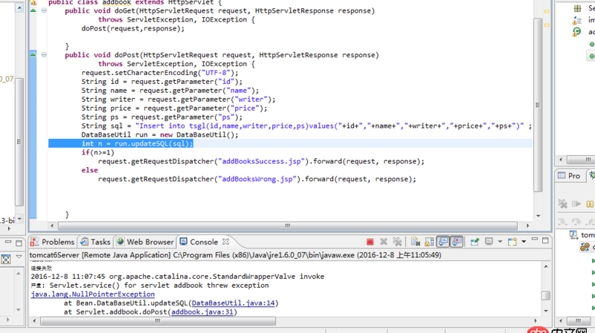
Task: Click the code editor vertical scrollbar thumb
Action: (x=538, y=105)
